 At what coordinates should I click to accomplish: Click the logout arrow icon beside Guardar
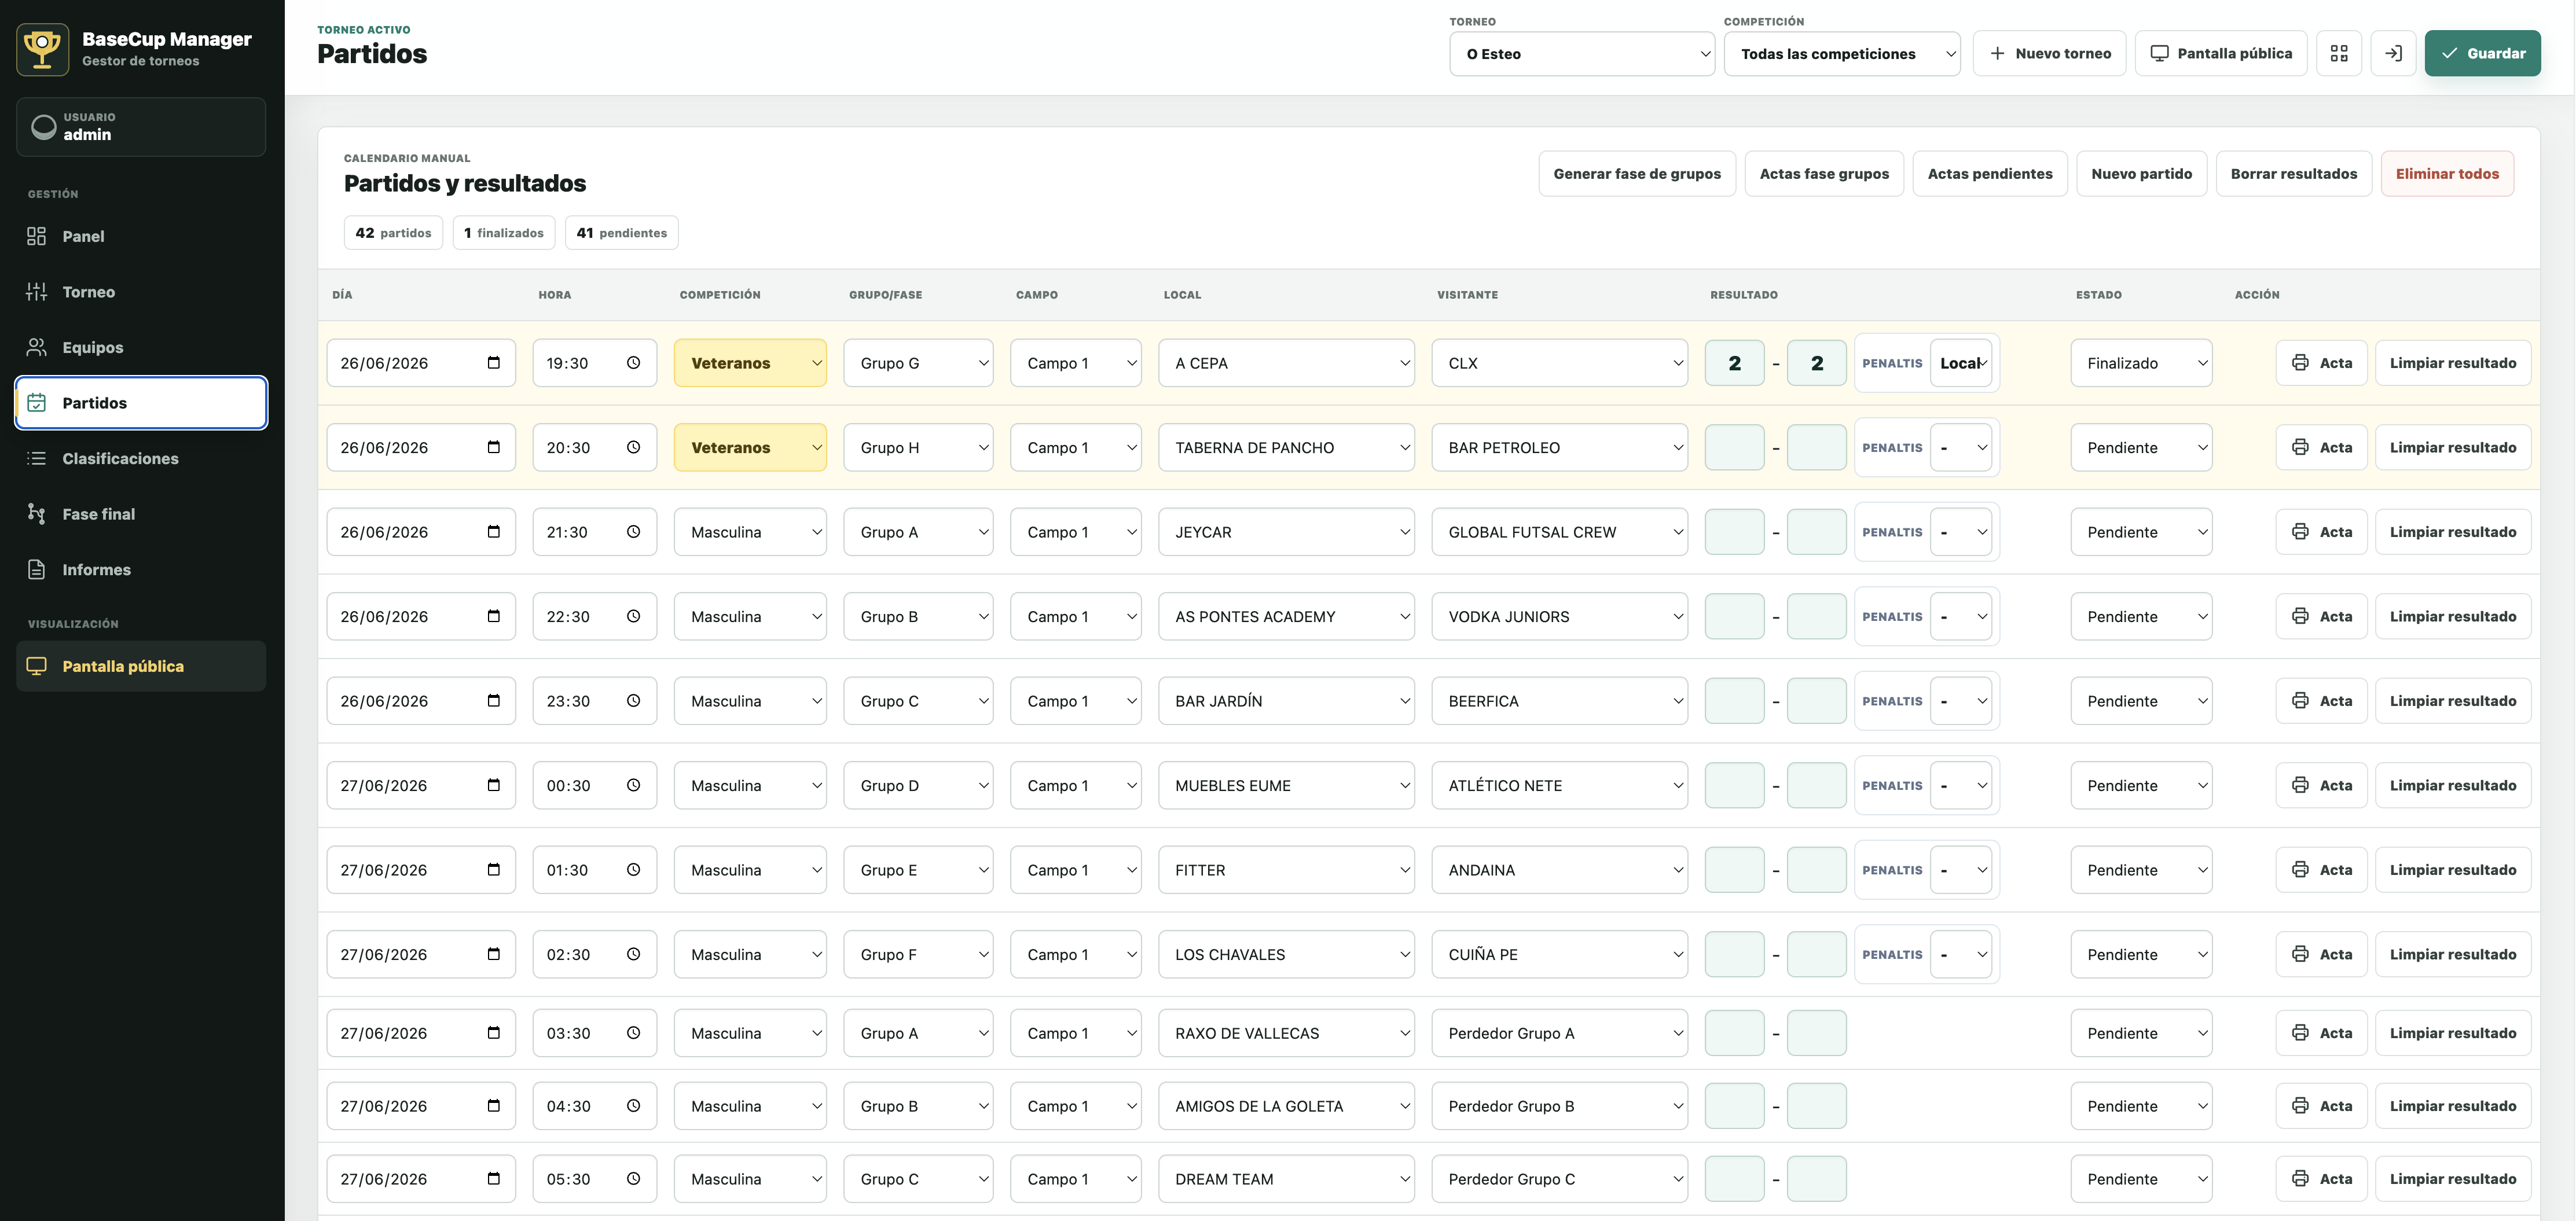click(2393, 54)
